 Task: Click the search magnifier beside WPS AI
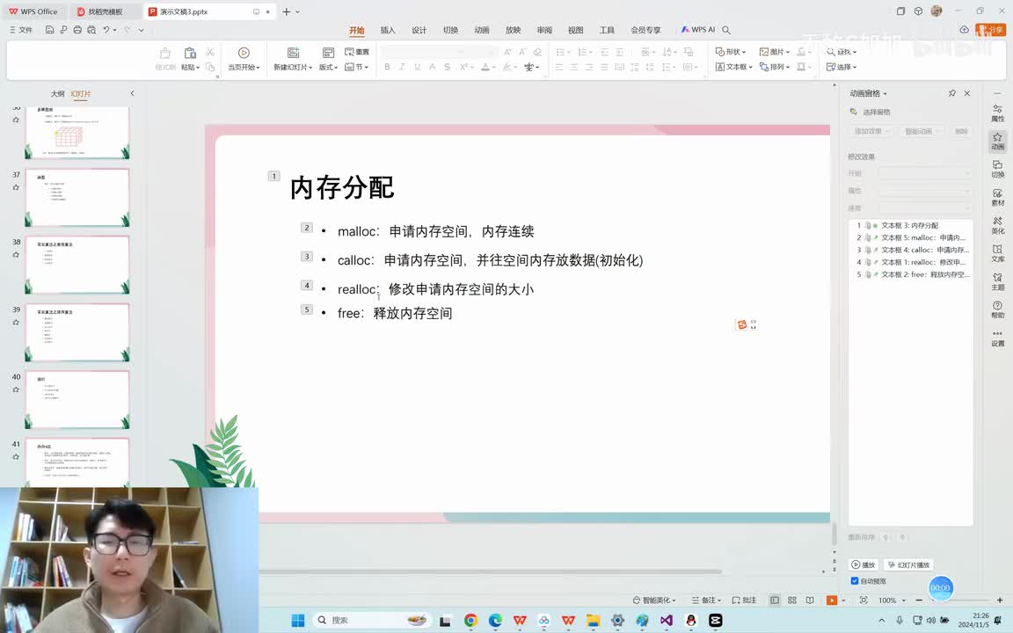pyautogui.click(x=726, y=30)
